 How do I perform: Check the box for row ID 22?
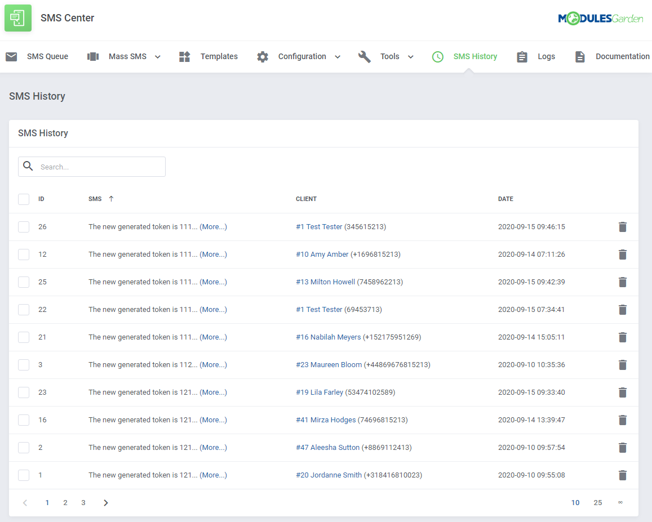(x=24, y=310)
